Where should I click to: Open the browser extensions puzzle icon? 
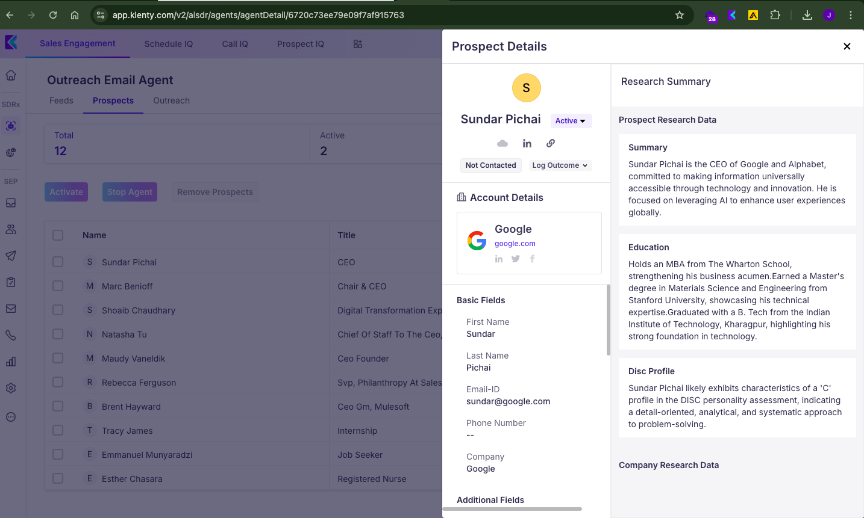775,15
